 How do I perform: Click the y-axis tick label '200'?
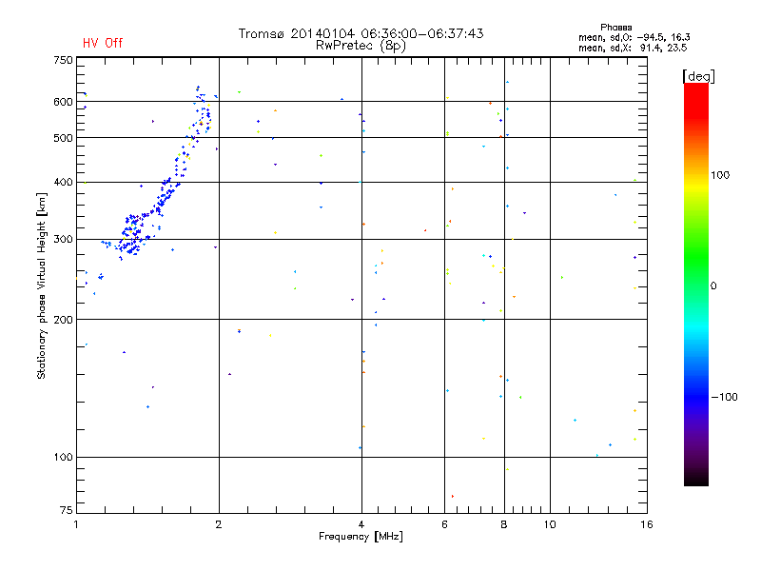coord(63,320)
